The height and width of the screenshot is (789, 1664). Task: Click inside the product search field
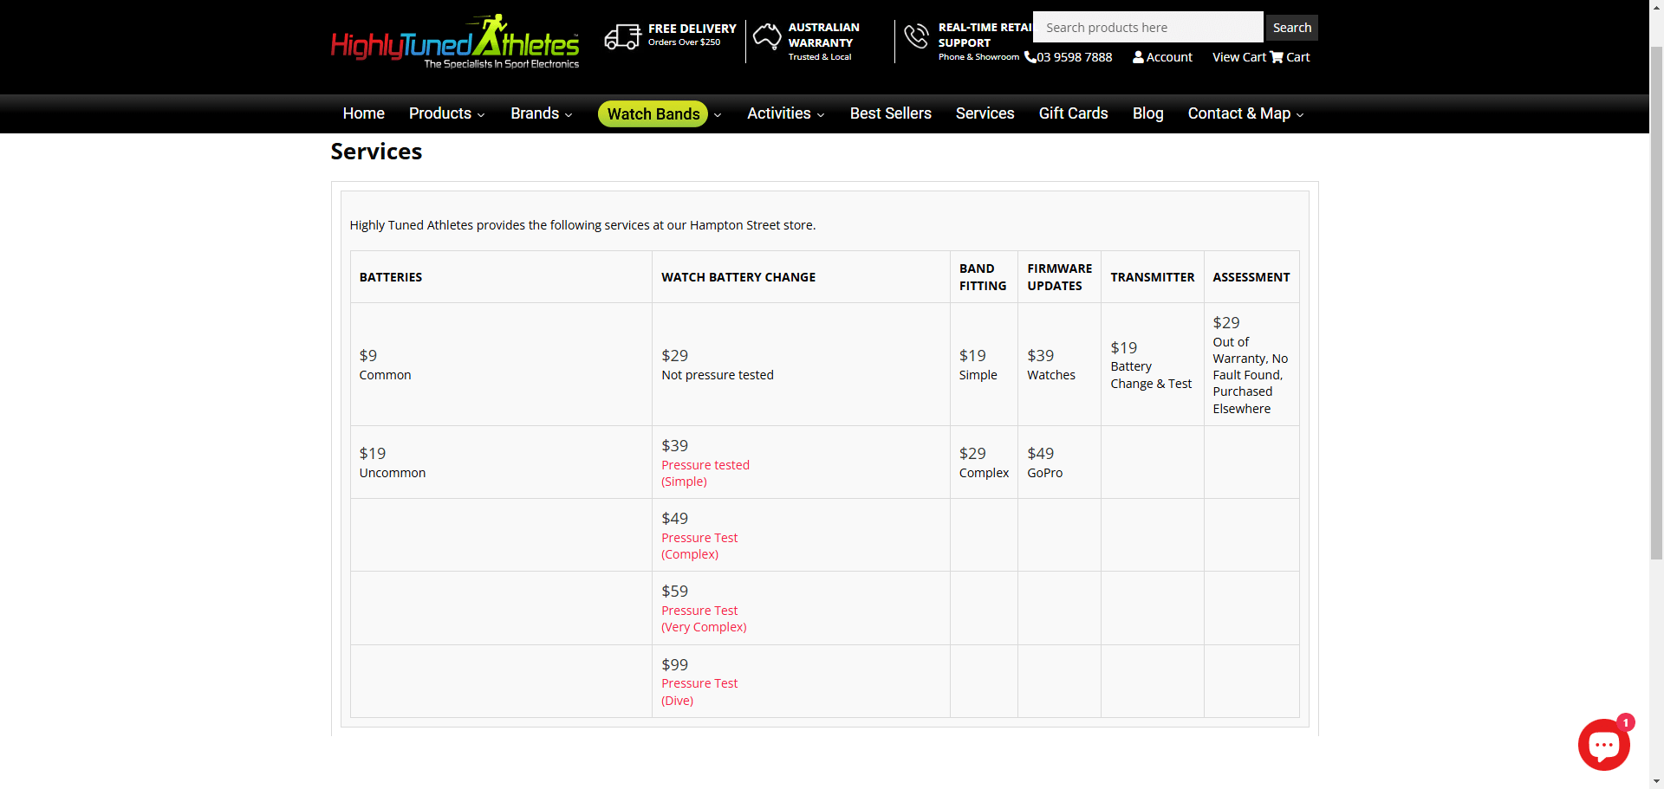click(1147, 27)
